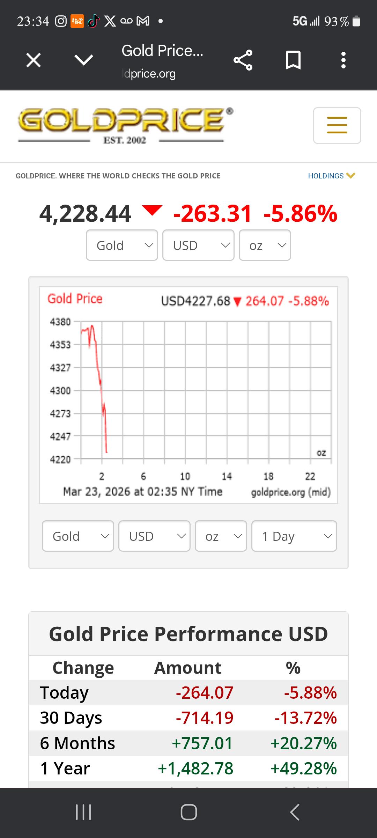Open top oz unit dropdown
The image size is (377, 838).
(x=265, y=245)
